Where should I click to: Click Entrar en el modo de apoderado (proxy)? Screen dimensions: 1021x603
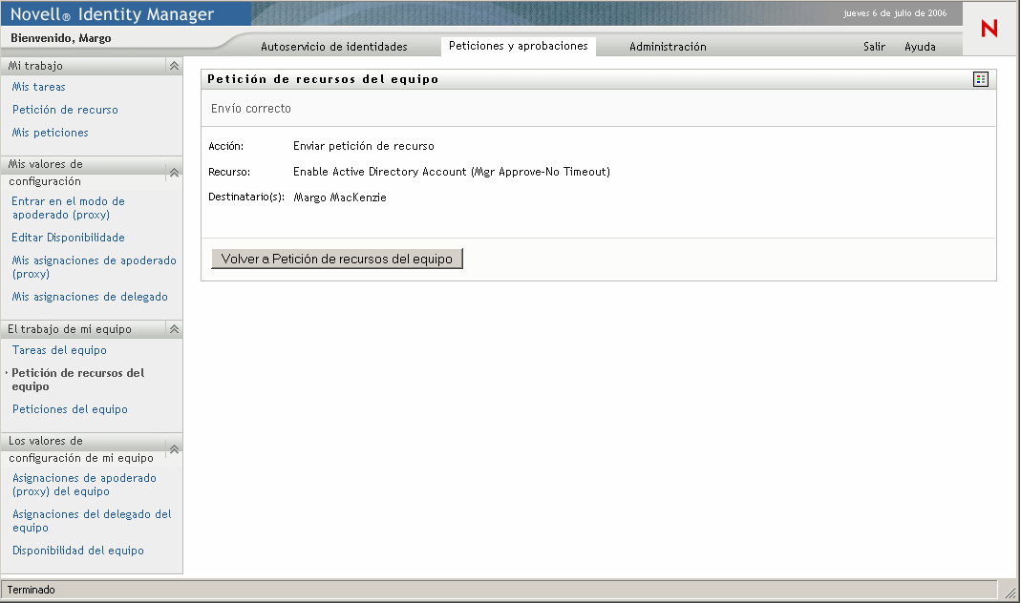[x=68, y=208]
